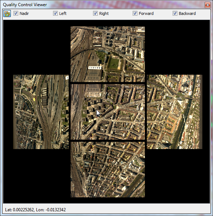Click the star-shaped intersection in center image
Image resolution: width=213 pixels, height=216 pixels.
tap(117, 107)
